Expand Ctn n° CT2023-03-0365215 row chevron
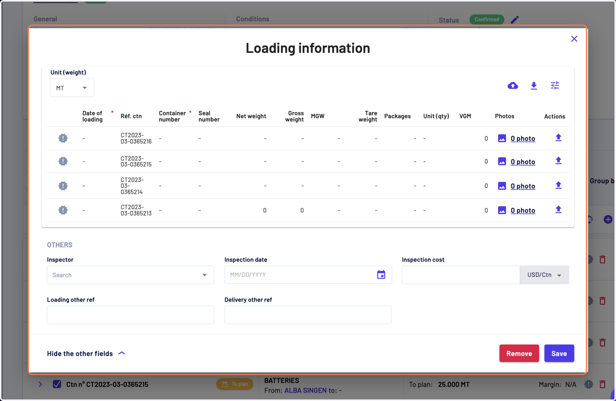 coord(41,384)
